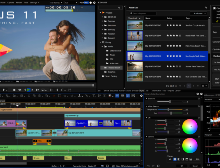Go to page 1 in Asset List
The image size is (220, 168).
[x=189, y=86]
